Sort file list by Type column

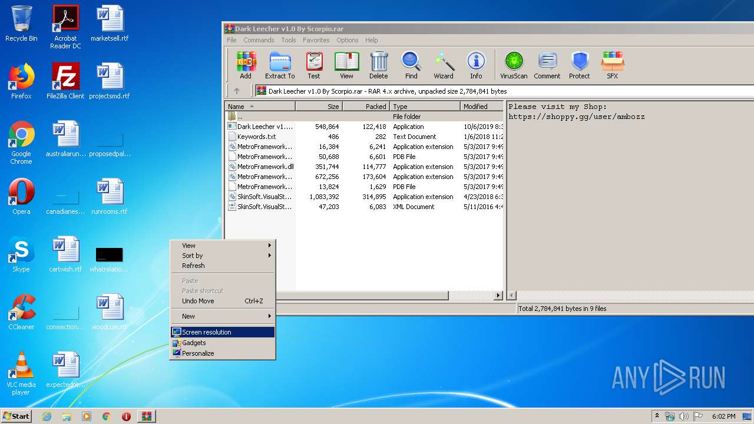coord(425,107)
